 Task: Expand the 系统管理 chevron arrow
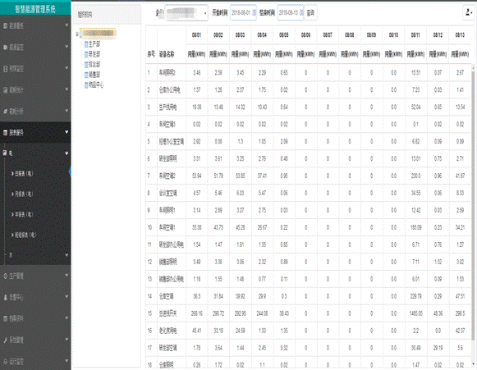(x=67, y=340)
